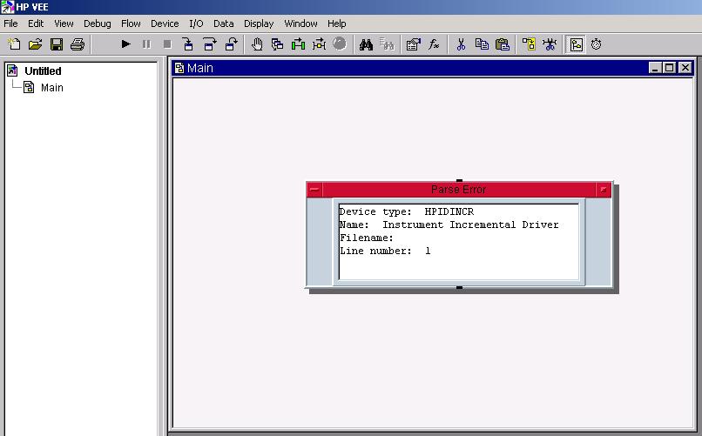
Task: Toggle the Program Explorer view icon
Action: pyautogui.click(x=576, y=44)
